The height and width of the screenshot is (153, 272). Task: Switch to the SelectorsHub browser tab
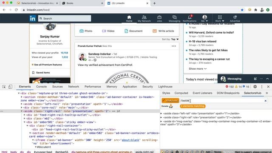tap(37, 3)
